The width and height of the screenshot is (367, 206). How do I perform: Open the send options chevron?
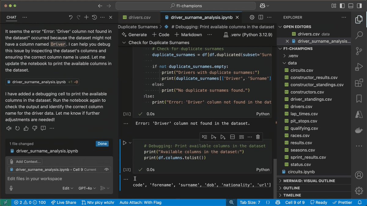pyautogui.click(x=108, y=188)
